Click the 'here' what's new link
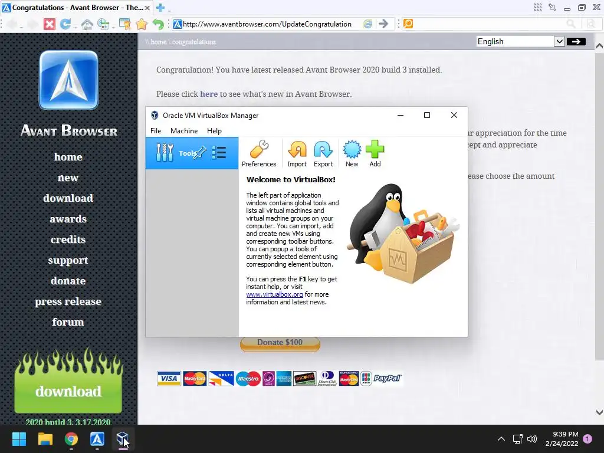 (209, 94)
